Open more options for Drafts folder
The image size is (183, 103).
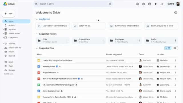pos(175,41)
